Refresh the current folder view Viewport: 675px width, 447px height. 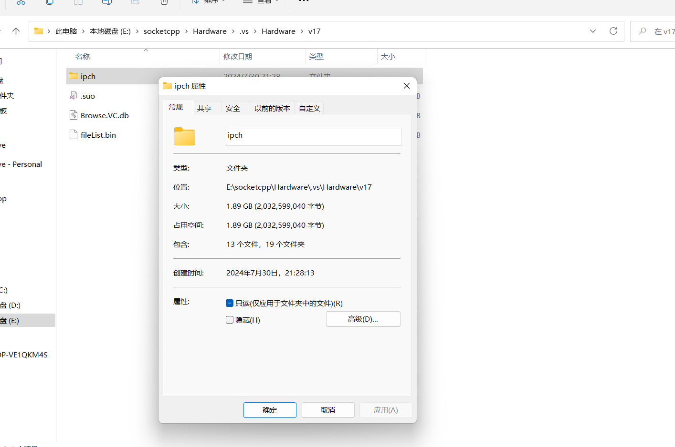click(613, 31)
